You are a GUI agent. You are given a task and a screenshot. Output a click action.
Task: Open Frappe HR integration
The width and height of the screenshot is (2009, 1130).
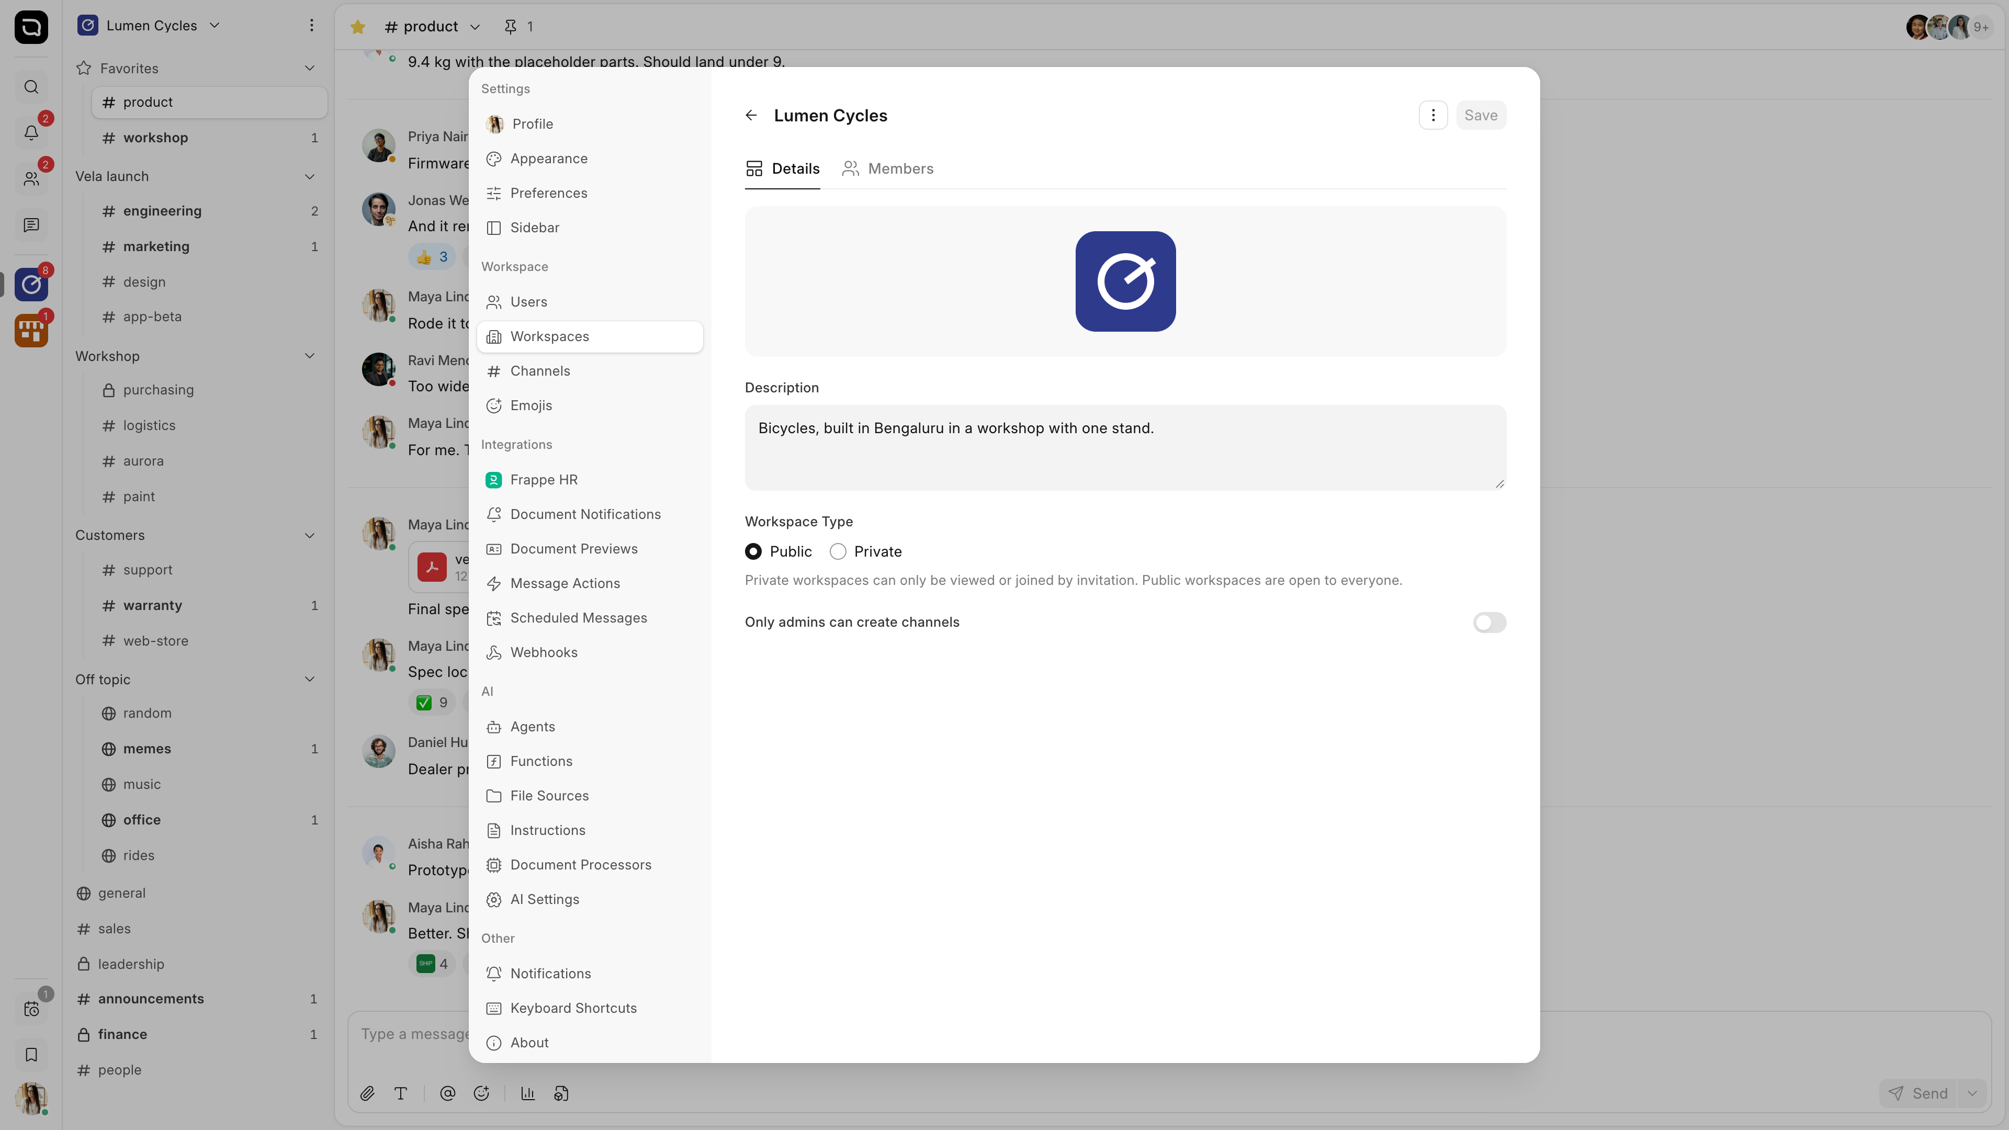[590, 480]
